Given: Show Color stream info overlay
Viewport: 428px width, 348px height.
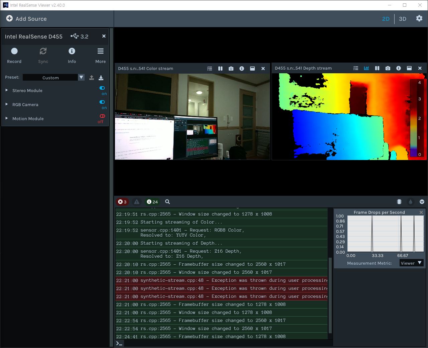Looking at the screenshot, I should (242, 68).
